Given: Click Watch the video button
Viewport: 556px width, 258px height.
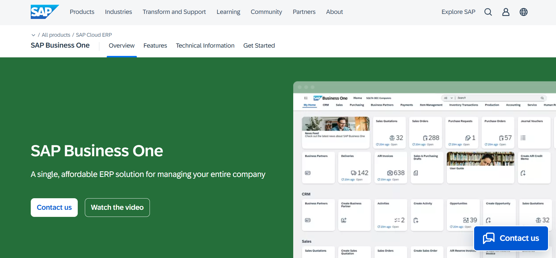Looking at the screenshot, I should [117, 207].
